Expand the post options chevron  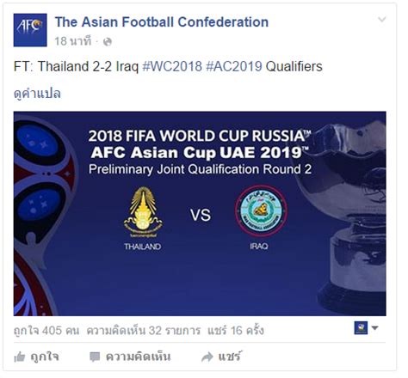coord(382,20)
